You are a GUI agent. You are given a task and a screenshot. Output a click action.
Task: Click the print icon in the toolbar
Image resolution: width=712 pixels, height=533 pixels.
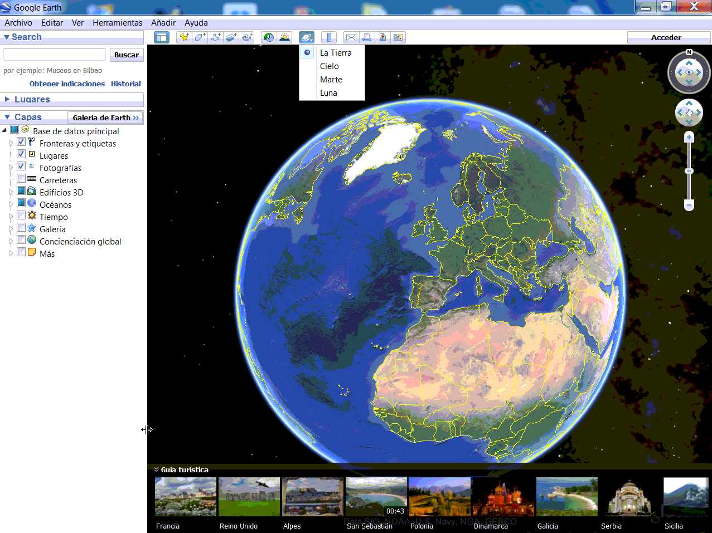coord(366,37)
